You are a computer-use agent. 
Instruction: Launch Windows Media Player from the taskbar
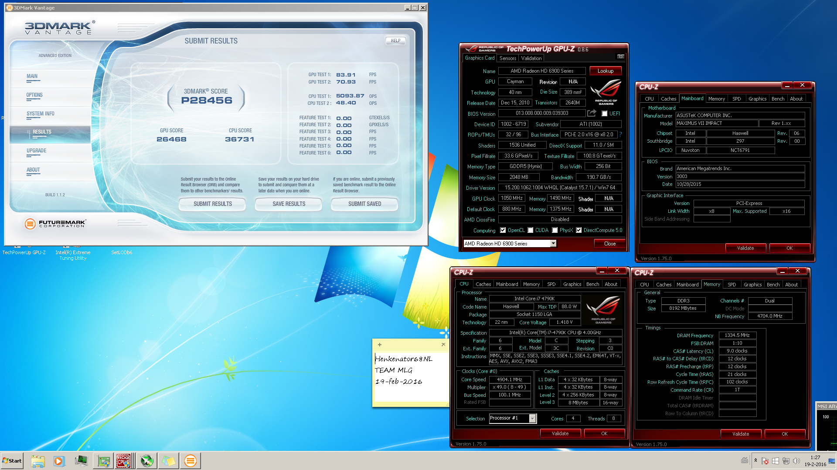59,461
